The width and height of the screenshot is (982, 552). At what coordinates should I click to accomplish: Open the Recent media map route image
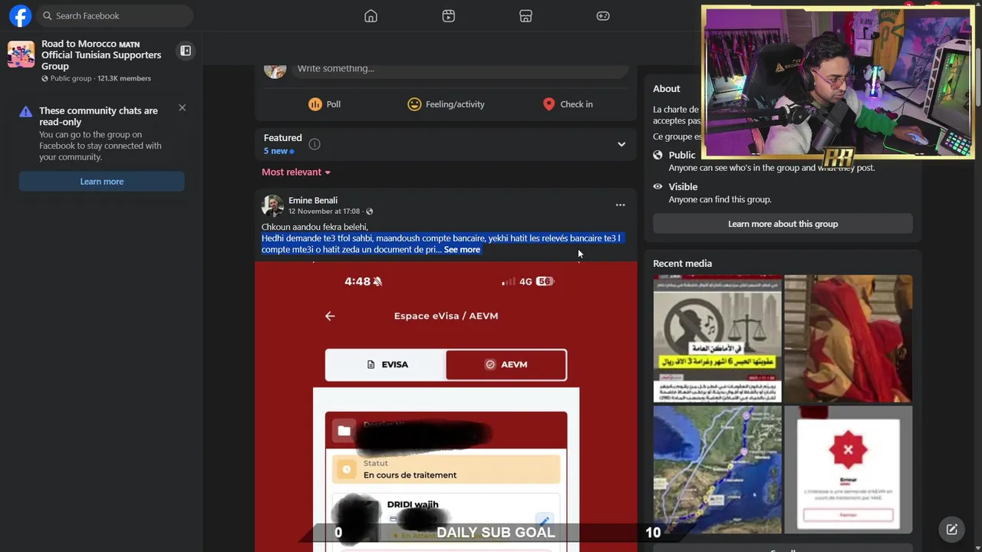tap(717, 469)
